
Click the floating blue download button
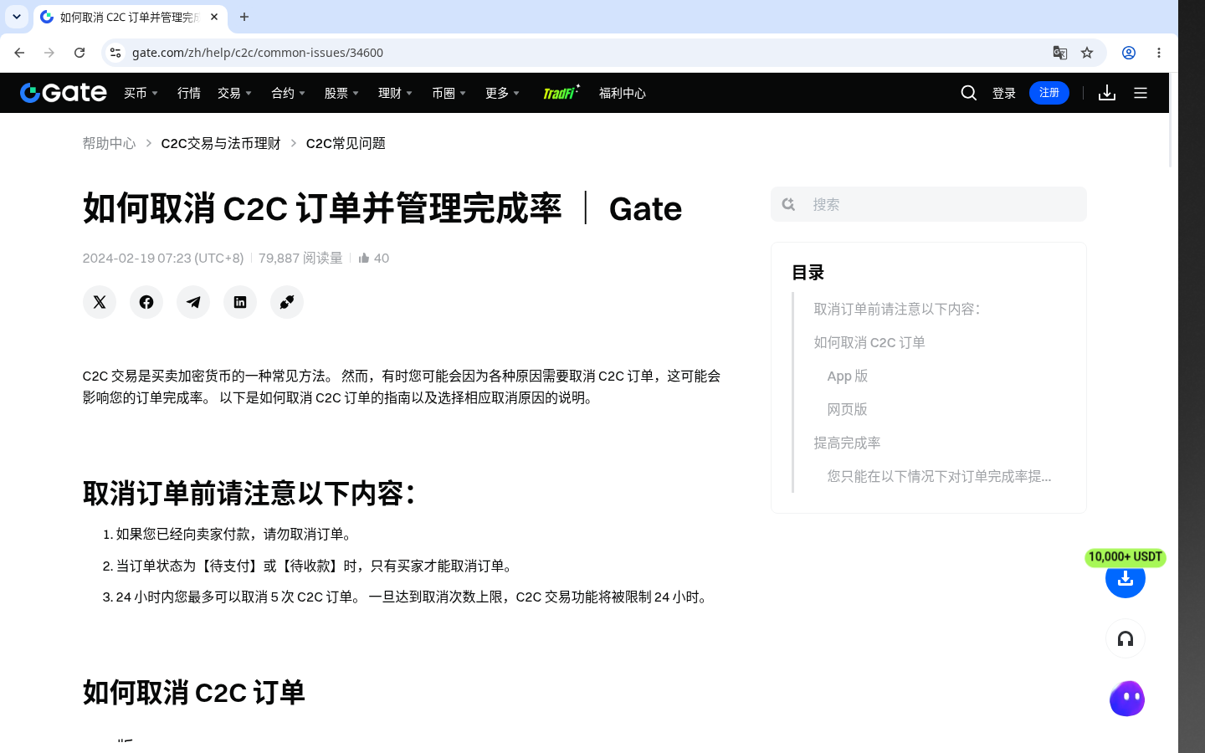point(1126,578)
